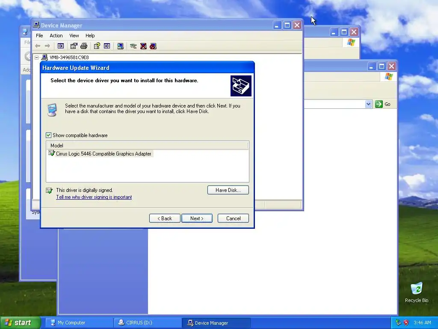The image size is (438, 329).
Task: Click the Have Disk button
Action: coord(228,190)
